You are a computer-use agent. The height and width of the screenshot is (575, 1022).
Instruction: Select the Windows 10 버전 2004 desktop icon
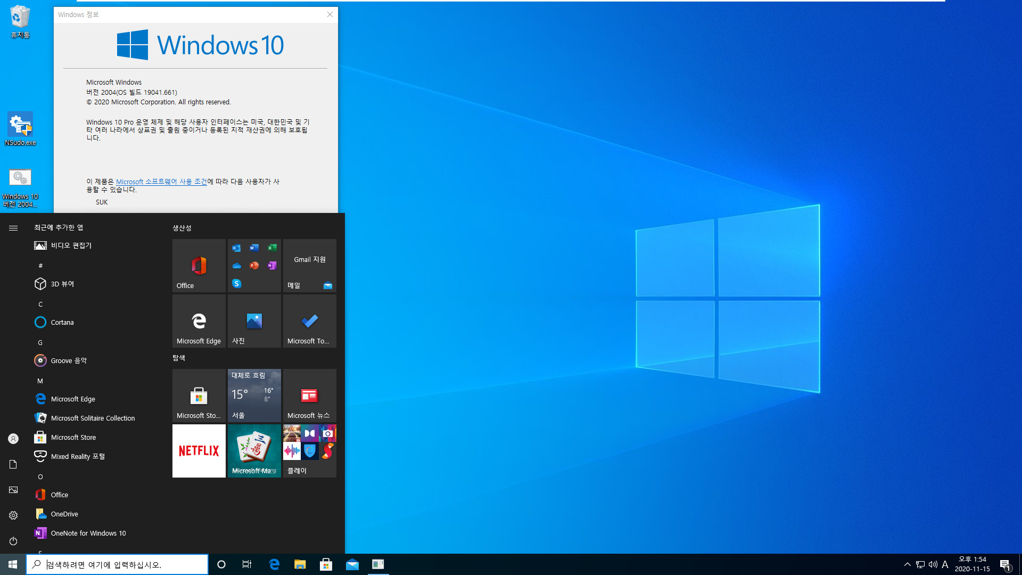[20, 188]
